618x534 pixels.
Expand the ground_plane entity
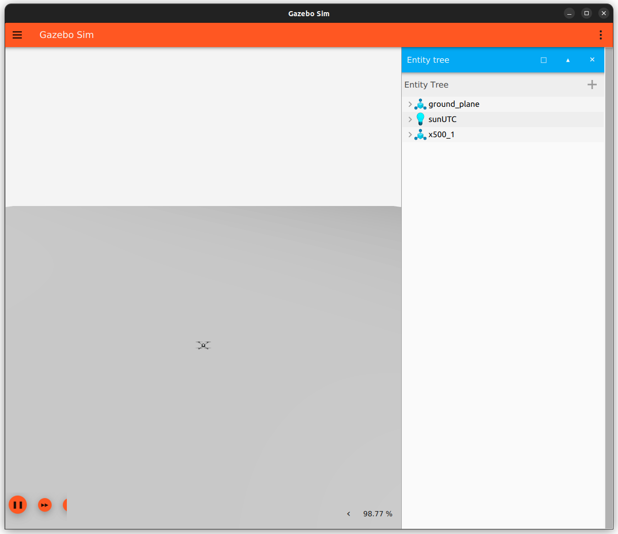coord(410,104)
